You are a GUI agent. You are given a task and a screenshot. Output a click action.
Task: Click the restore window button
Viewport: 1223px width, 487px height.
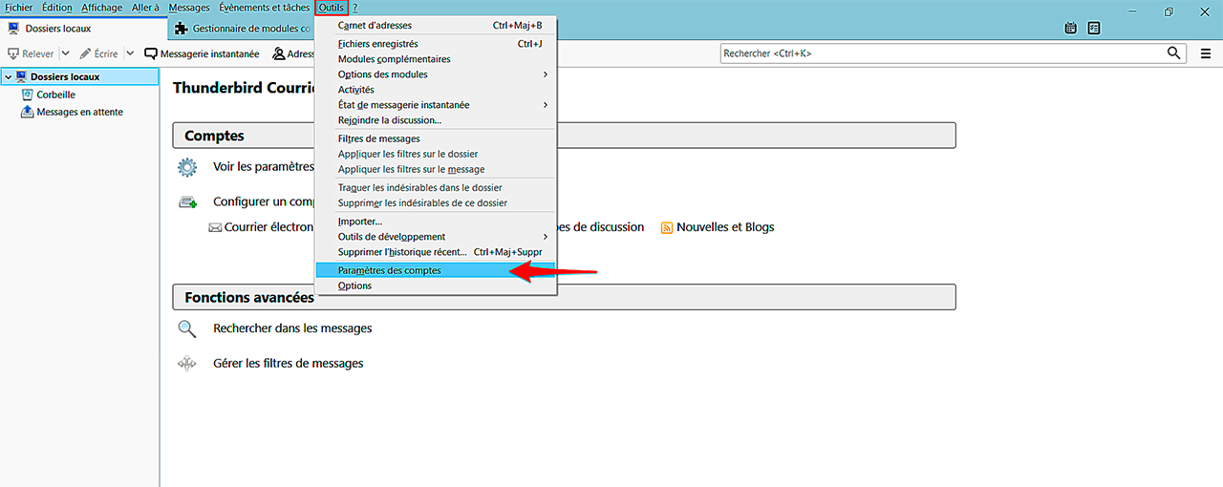coord(1169,11)
